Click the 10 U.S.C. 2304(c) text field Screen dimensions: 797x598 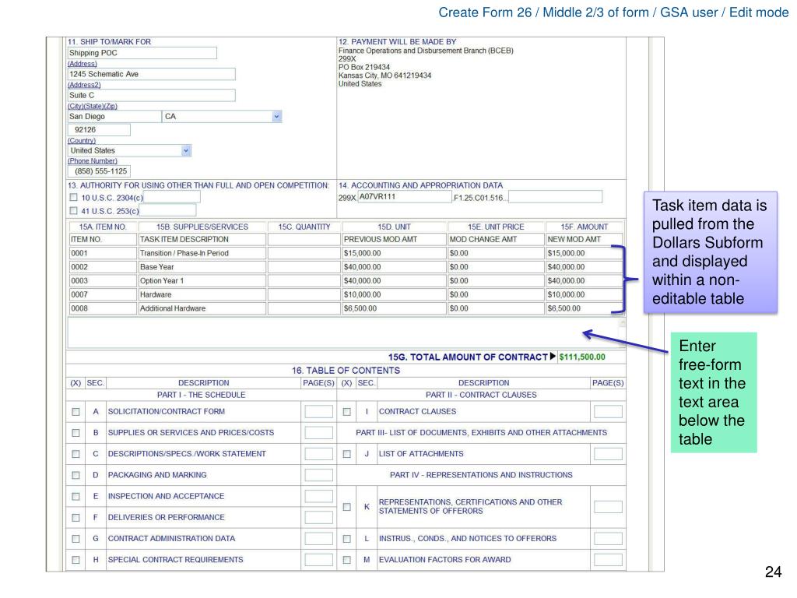pyautogui.click(x=172, y=197)
